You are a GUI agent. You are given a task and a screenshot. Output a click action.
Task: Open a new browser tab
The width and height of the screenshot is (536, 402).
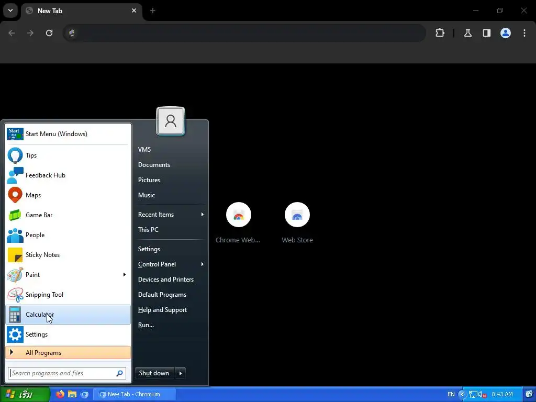pyautogui.click(x=153, y=10)
